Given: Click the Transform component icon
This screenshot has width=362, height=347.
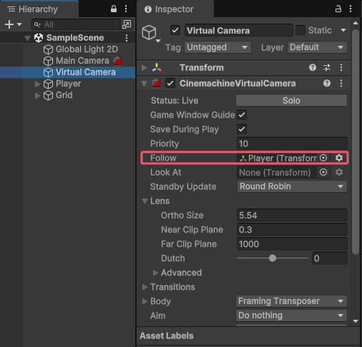Looking at the screenshot, I should 157,67.
